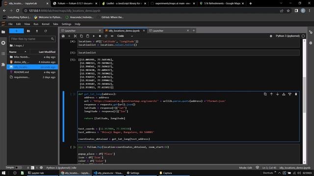Create a new folder in file browser
This screenshot has height=176, width=314.
[x=28, y=31]
